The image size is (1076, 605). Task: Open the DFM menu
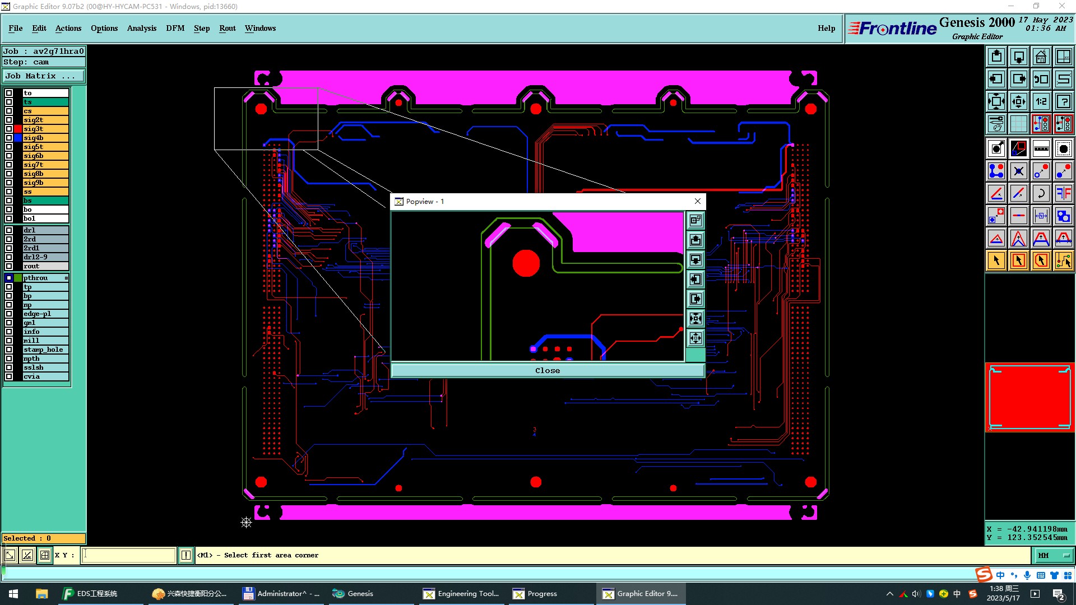(175, 28)
